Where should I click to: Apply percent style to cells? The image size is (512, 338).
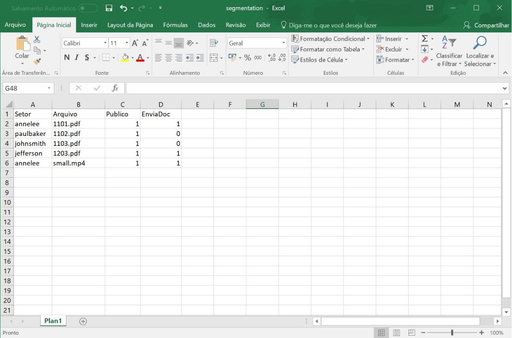coord(248,58)
